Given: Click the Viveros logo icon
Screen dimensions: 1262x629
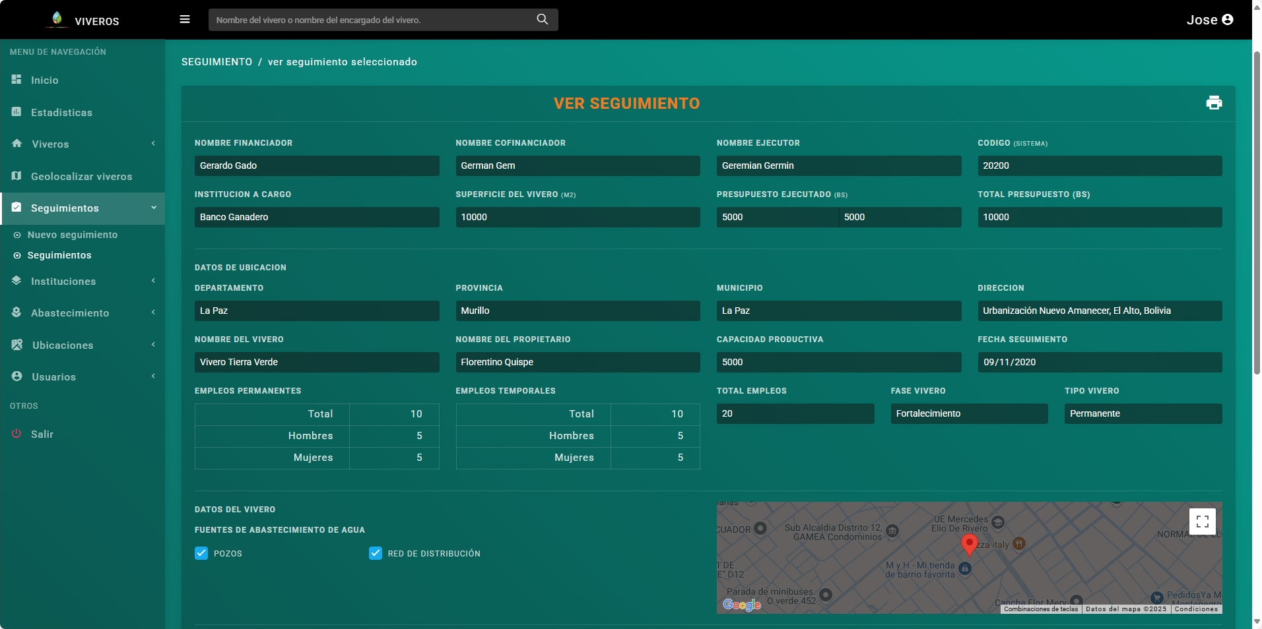Looking at the screenshot, I should [57, 19].
